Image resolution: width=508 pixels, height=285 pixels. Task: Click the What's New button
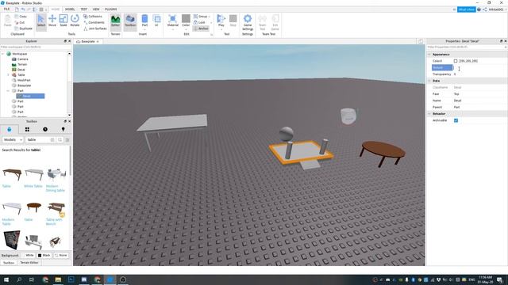(x=466, y=9)
